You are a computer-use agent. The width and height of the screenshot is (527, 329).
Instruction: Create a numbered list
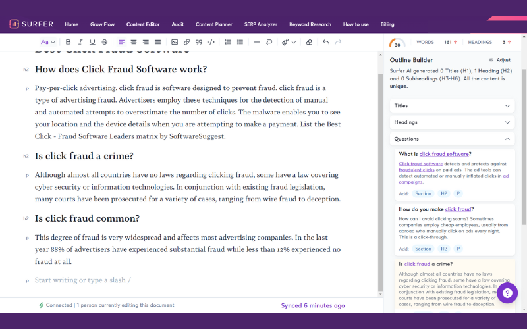click(228, 42)
